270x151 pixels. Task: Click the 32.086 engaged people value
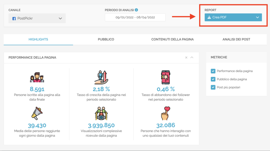click(x=166, y=125)
